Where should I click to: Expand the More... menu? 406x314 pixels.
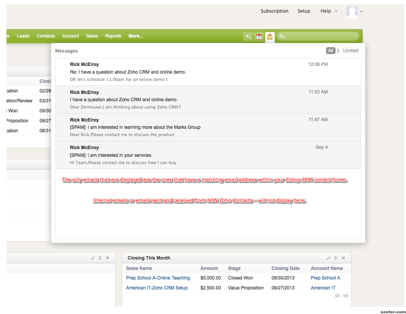(136, 36)
